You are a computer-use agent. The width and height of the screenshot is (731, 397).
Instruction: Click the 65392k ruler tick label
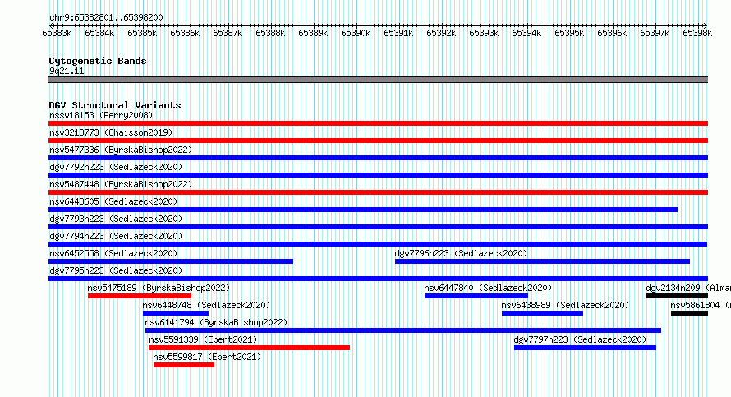click(x=441, y=33)
